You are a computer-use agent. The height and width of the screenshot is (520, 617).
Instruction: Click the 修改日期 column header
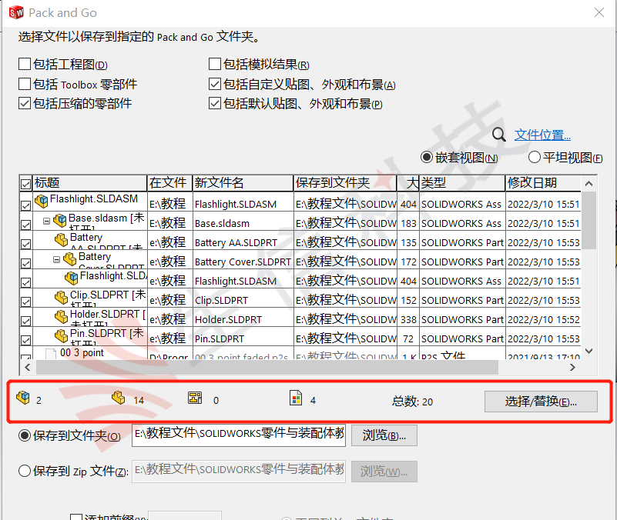543,183
